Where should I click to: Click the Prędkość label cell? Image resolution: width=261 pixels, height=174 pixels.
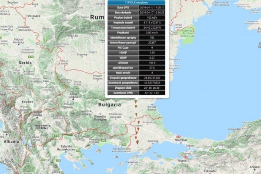[123, 33]
